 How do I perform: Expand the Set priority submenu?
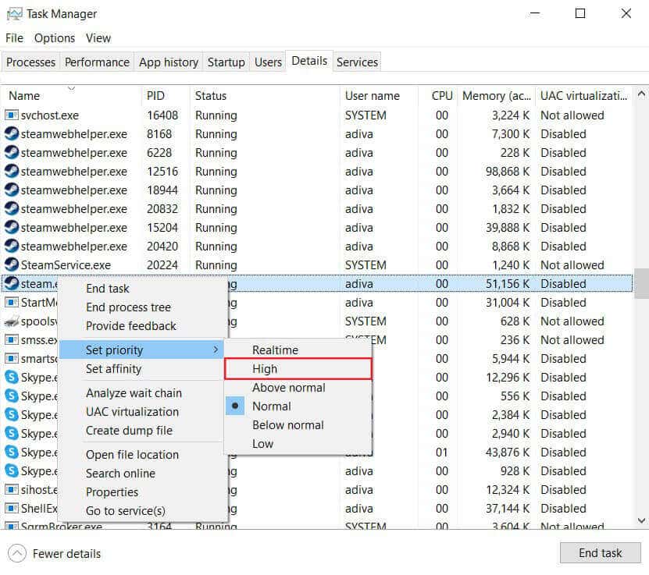141,350
